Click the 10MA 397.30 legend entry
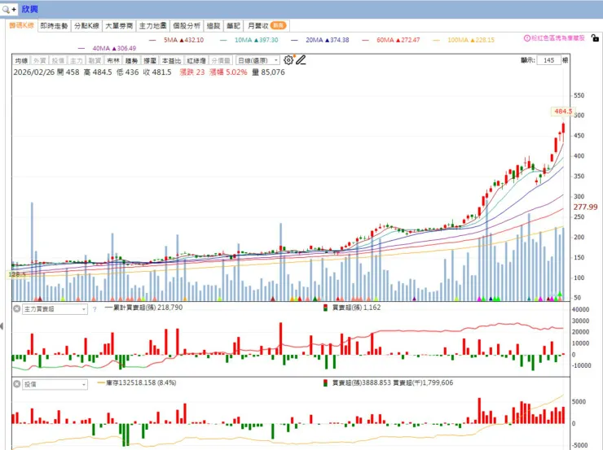603x450 pixels. [x=249, y=40]
